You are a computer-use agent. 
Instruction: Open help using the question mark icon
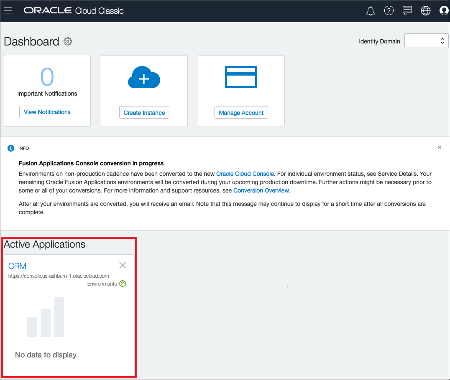389,10
